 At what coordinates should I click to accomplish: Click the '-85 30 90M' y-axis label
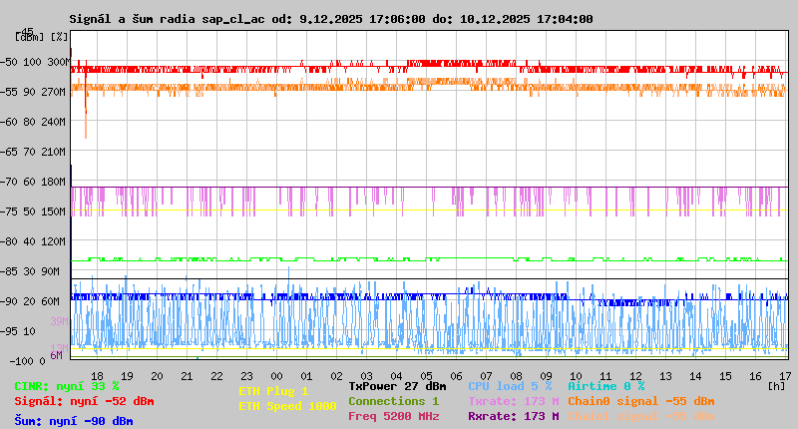click(30, 271)
